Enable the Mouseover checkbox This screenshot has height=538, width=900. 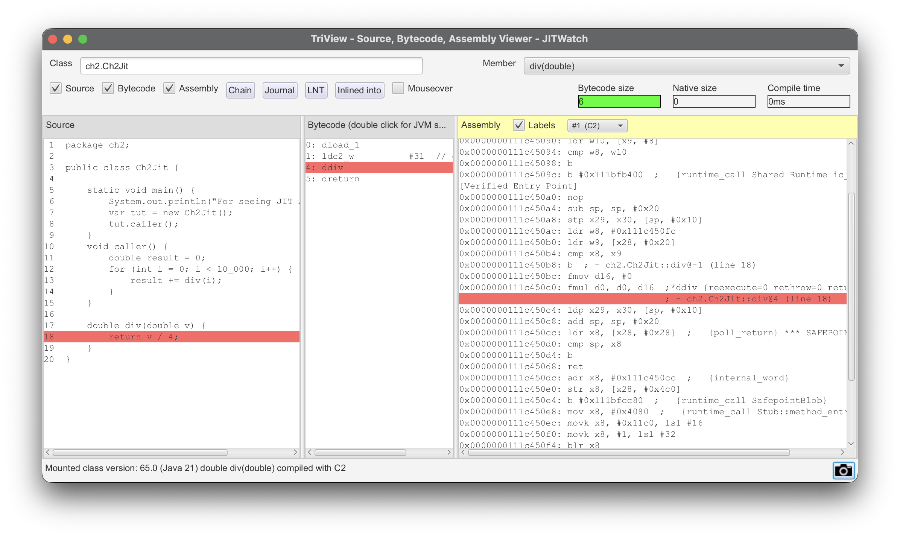[x=398, y=88]
